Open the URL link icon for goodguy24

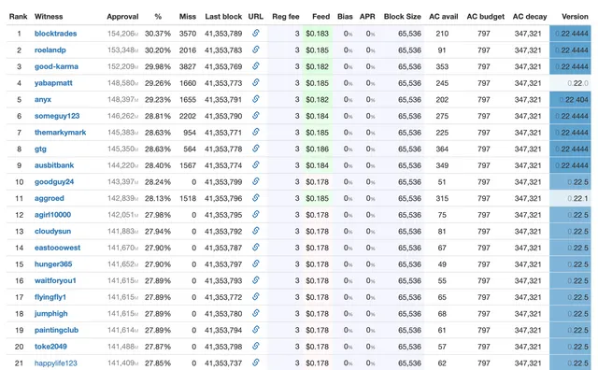[x=256, y=181]
